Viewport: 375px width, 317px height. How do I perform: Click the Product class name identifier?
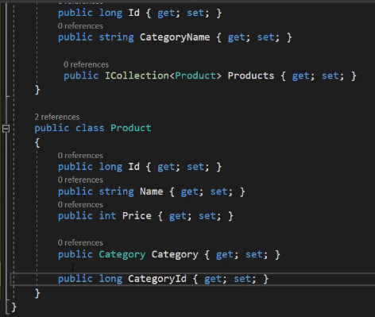(x=131, y=128)
